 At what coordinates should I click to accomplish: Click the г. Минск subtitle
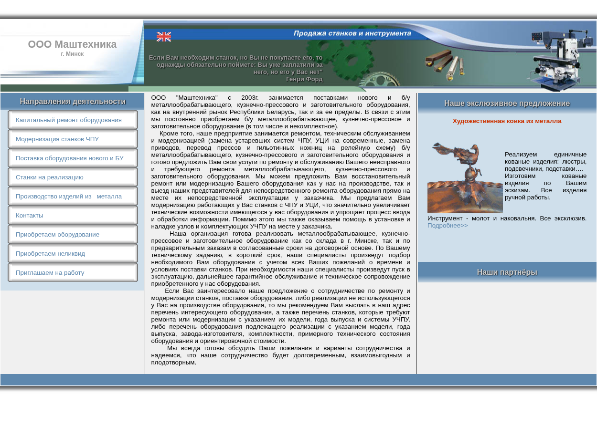click(72, 54)
